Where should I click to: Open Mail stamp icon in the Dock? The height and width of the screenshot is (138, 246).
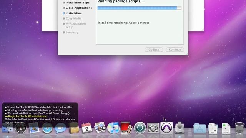click(x=34, y=128)
